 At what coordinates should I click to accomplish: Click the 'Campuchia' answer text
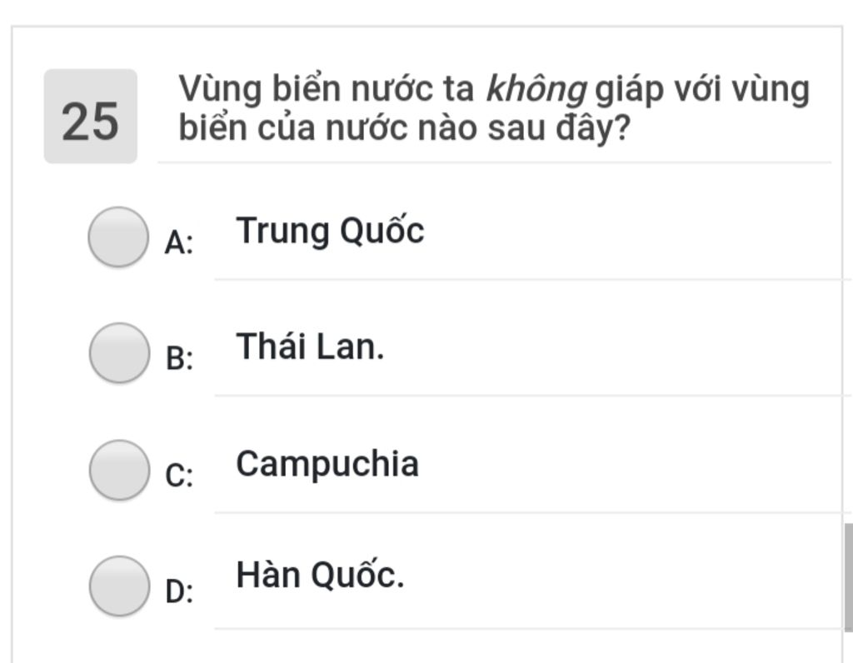tap(327, 465)
